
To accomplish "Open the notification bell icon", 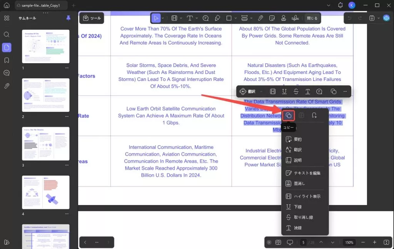I will click(x=341, y=5).
